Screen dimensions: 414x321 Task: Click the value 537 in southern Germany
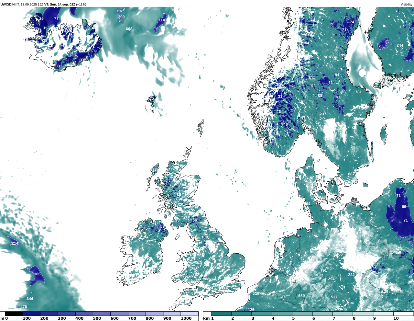(334, 297)
